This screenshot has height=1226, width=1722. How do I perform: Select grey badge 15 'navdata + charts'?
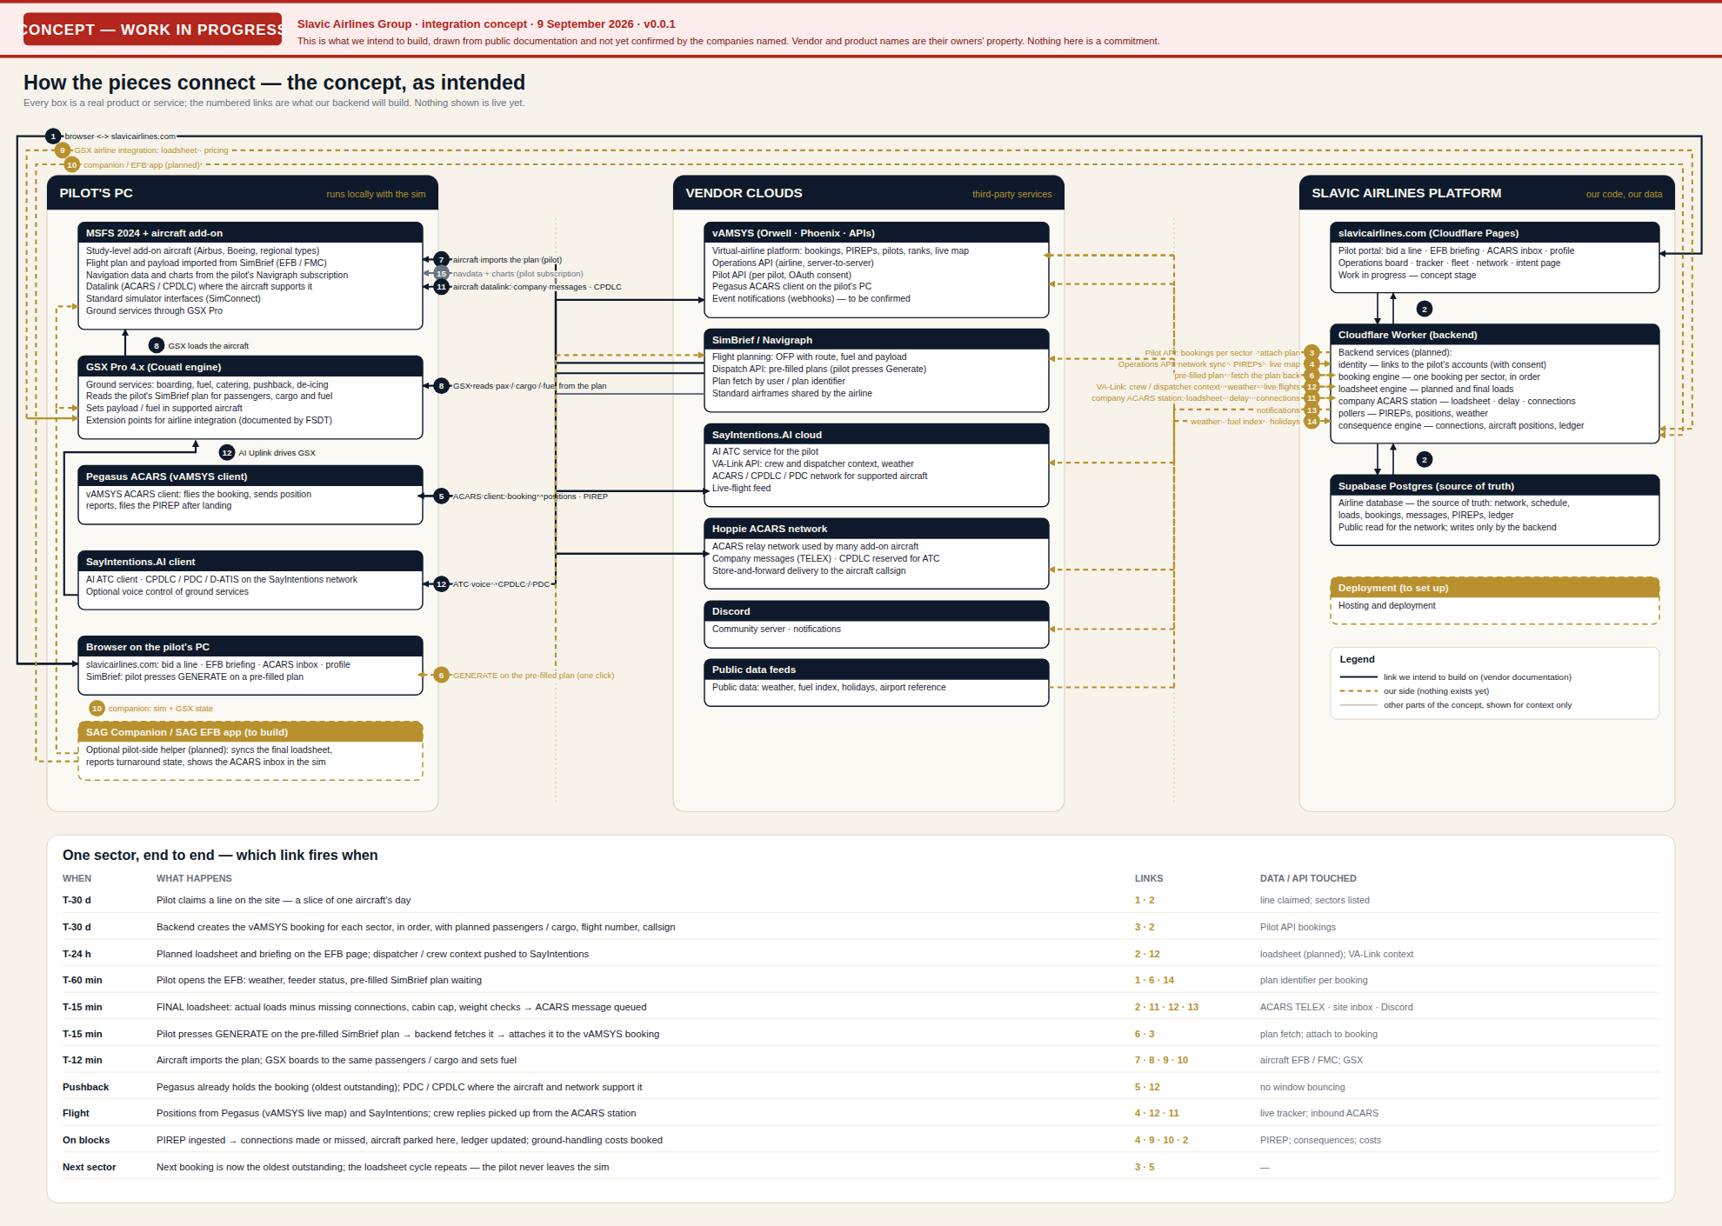point(442,274)
